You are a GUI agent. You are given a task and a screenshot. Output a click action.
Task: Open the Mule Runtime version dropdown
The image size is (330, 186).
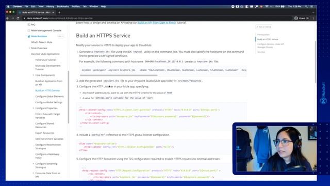click(61, 37)
